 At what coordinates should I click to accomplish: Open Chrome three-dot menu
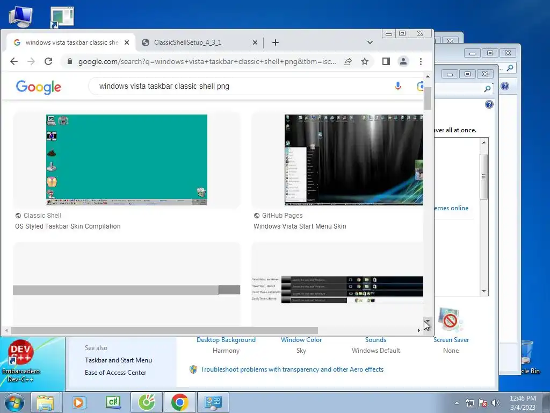click(x=421, y=61)
